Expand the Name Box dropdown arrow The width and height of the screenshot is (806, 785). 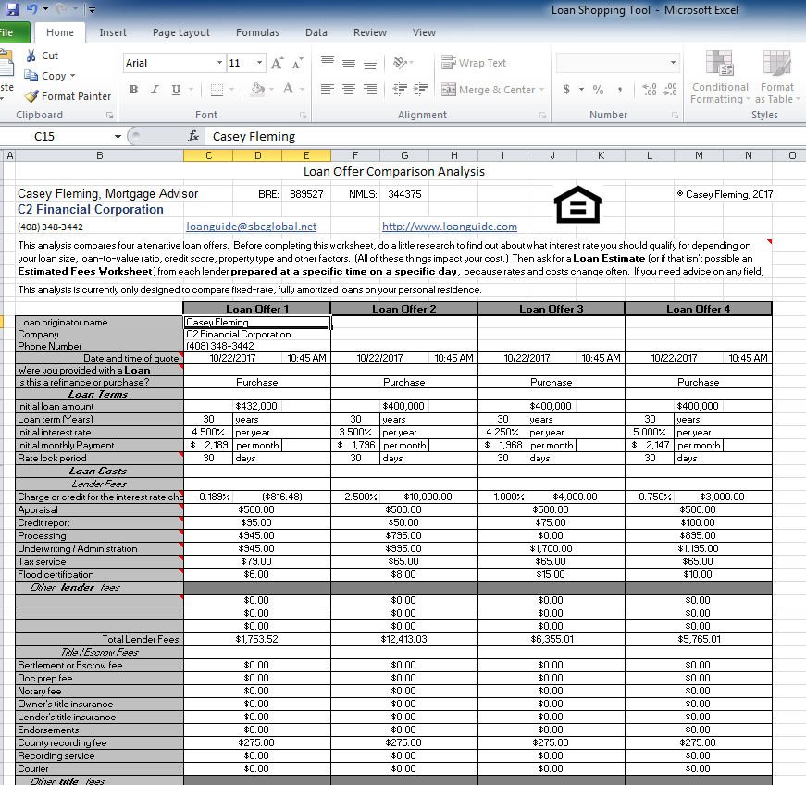click(x=118, y=136)
